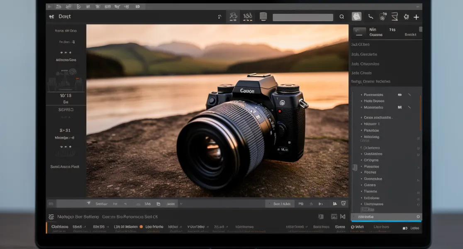Image resolution: width=463 pixels, height=249 pixels.
Task: Click the play icon in the lower strip
Action: point(320,204)
